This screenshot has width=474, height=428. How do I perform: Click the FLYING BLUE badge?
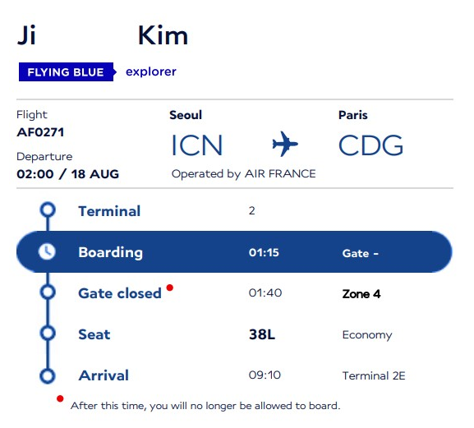(67, 72)
